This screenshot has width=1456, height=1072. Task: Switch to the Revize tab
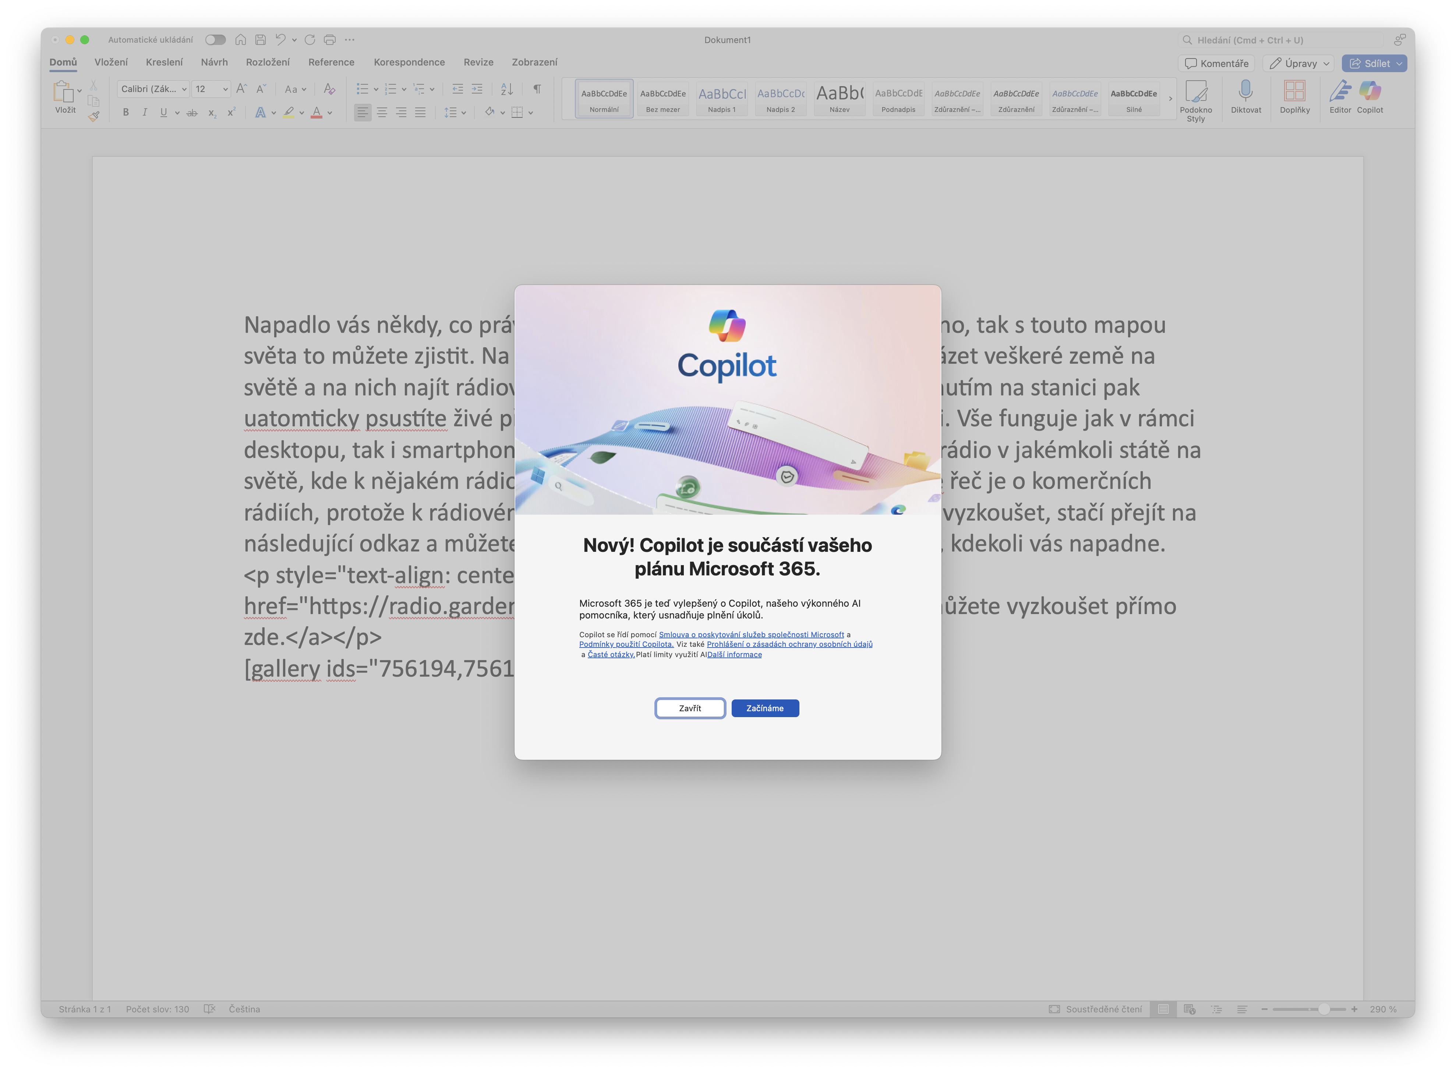(478, 61)
